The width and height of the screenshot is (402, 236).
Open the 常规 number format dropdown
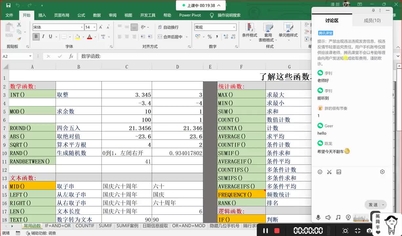tap(234, 27)
